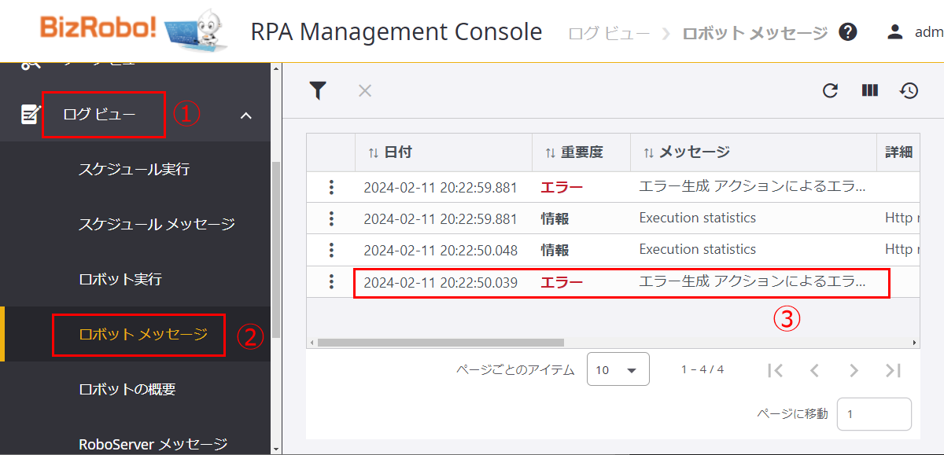Screen dimensions: 944x455
Task: Open row menu for 20:22:59.881 情報 row
Action: pyautogui.click(x=331, y=218)
